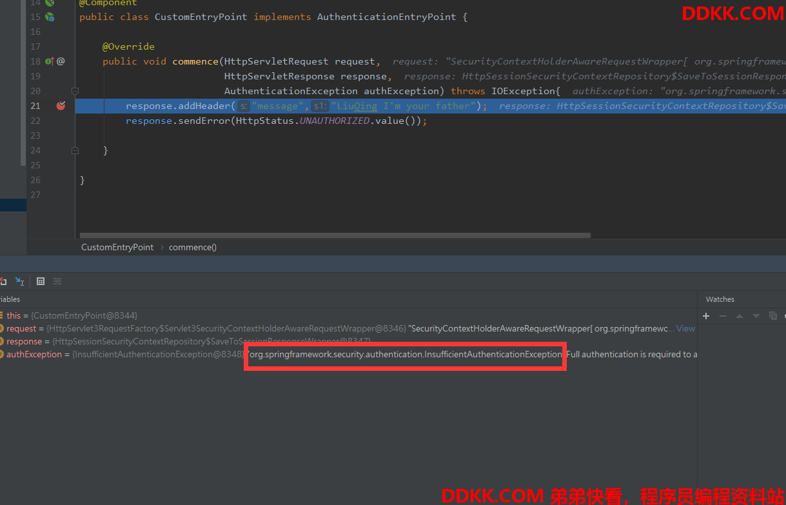The image size is (786, 505).
Task: Click the Trace Current Stream Chain icon
Action: click(57, 281)
